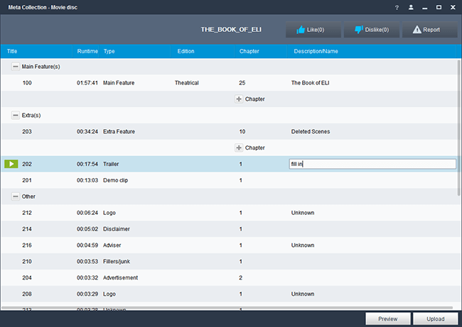Click the help question mark icon

397,8
